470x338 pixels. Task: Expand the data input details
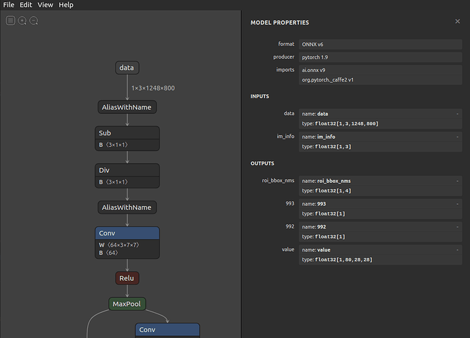[x=458, y=114]
